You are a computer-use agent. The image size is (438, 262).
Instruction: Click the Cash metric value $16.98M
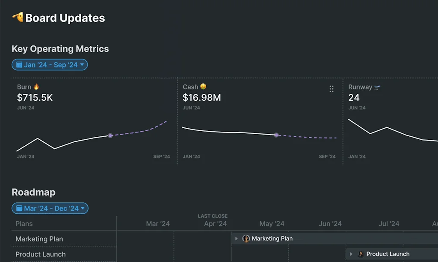(x=201, y=97)
